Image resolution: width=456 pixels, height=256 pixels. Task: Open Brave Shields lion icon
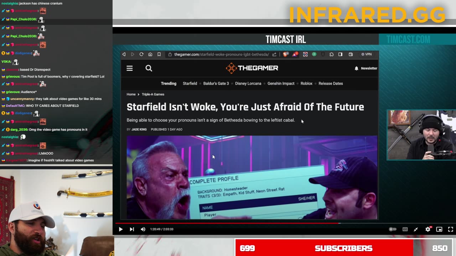click(x=285, y=54)
